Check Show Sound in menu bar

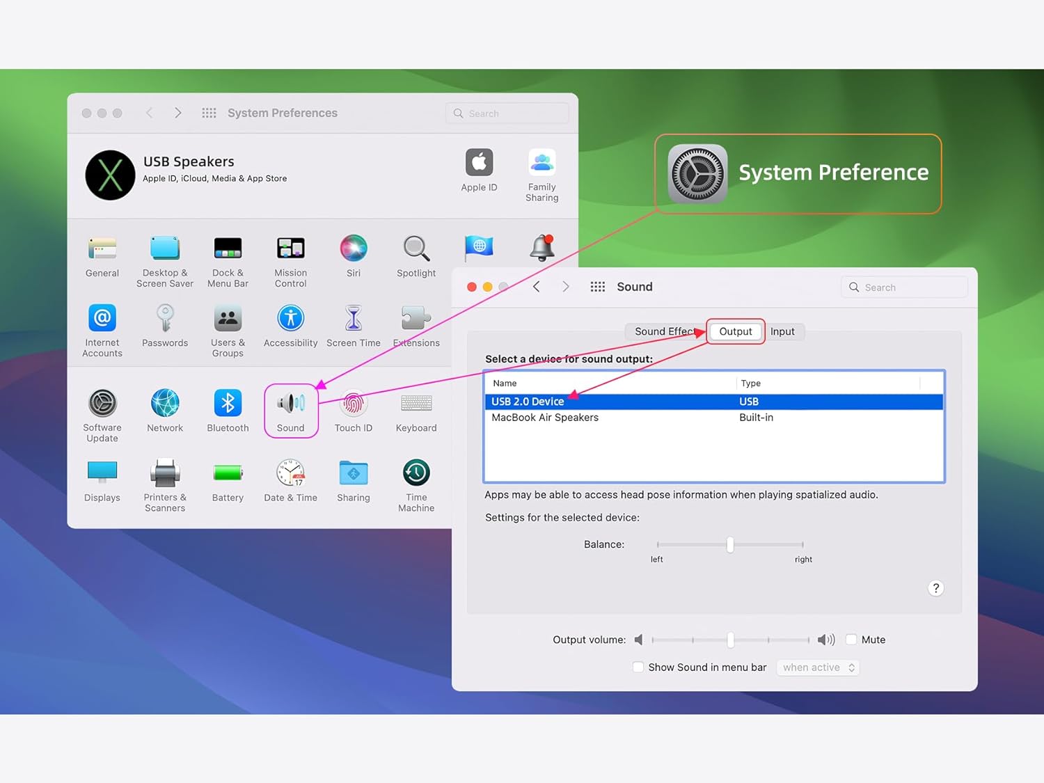(x=638, y=667)
